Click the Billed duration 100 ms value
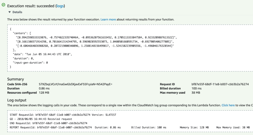Screen dimensions: 253x135 (x=197, y=88)
